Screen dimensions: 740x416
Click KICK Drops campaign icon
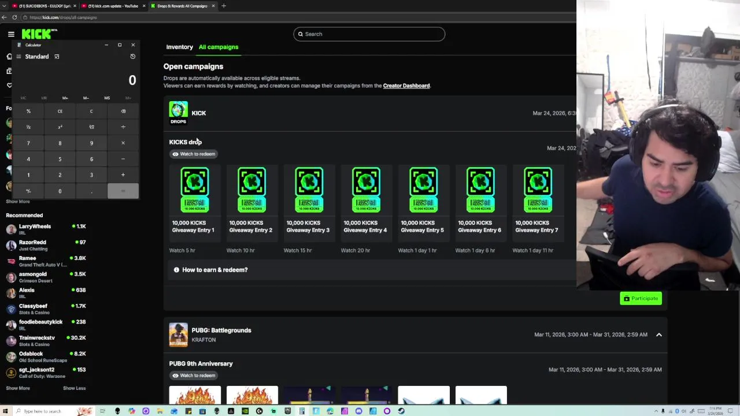click(x=178, y=113)
